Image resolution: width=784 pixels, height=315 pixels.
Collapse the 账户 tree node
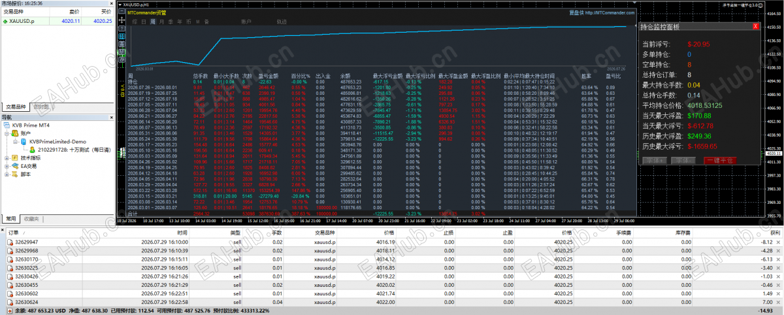(x=7, y=133)
